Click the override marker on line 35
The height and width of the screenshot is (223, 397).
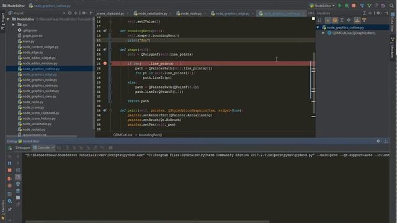tap(105, 110)
